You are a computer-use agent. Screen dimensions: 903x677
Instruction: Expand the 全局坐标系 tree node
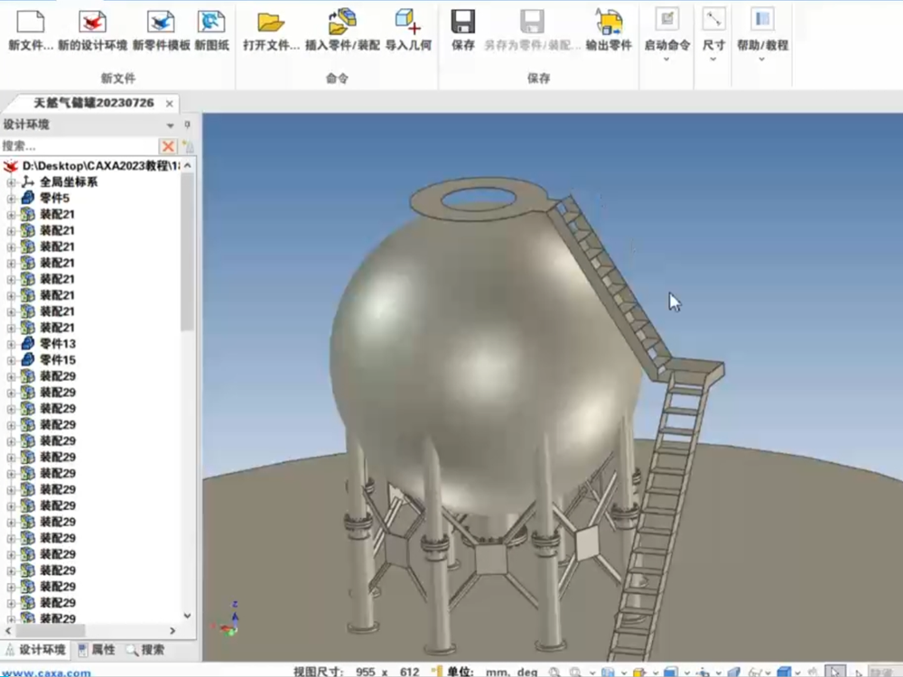pyautogui.click(x=12, y=182)
